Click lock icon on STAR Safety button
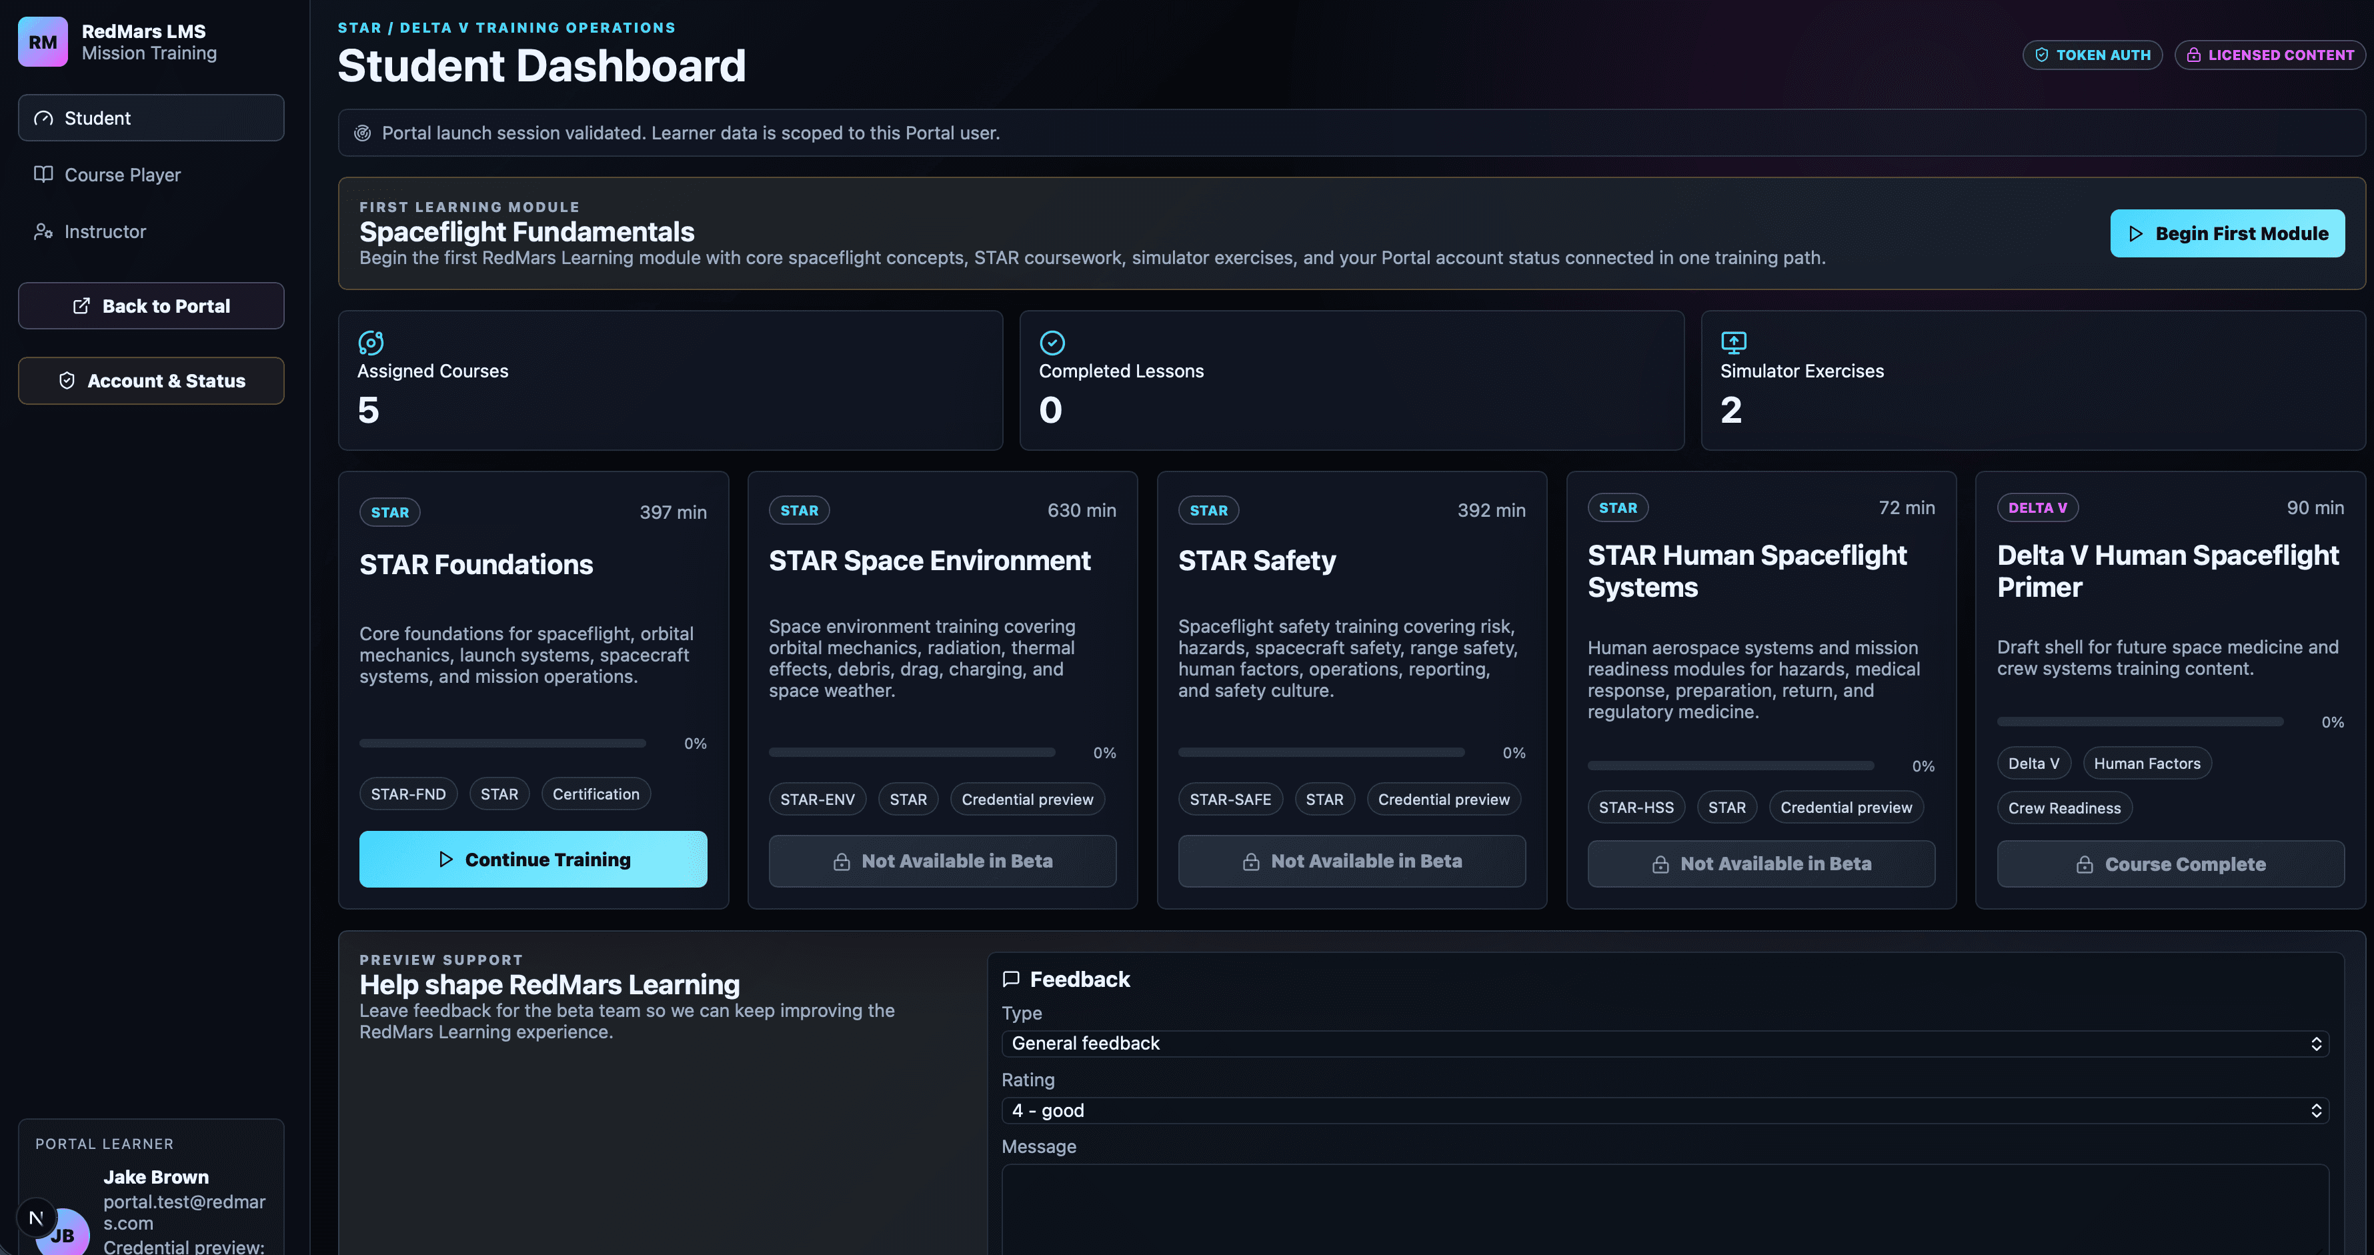2374x1255 pixels. point(1250,862)
